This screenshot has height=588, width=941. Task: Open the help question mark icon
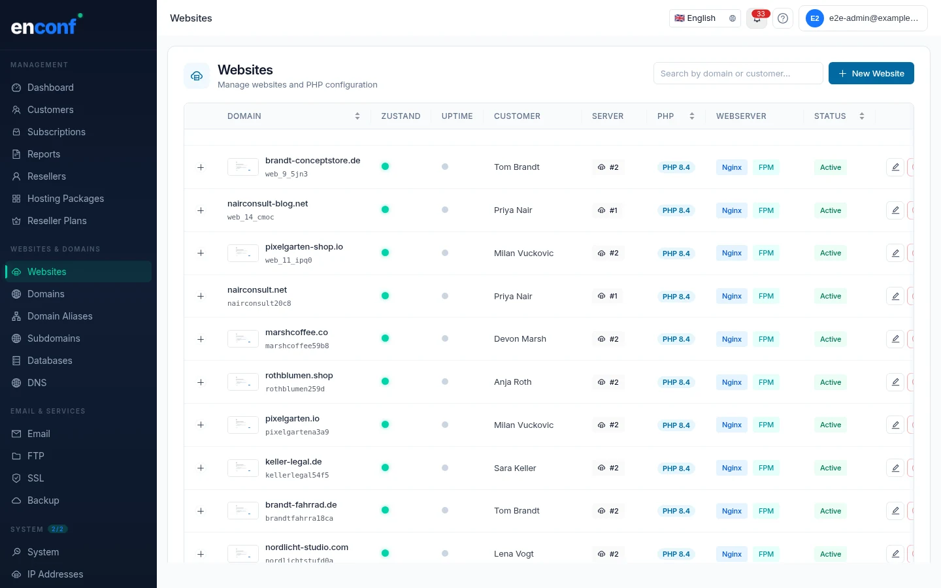tap(783, 18)
